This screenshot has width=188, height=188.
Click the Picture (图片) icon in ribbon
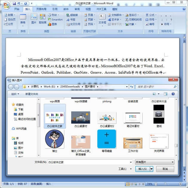(34, 18)
